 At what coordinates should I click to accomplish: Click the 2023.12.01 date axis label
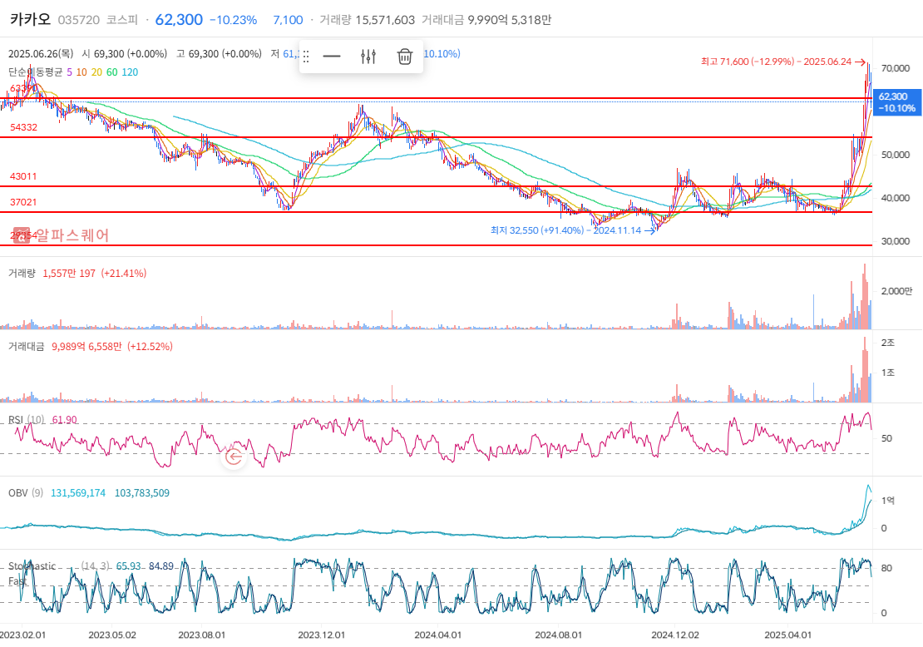[x=322, y=635]
